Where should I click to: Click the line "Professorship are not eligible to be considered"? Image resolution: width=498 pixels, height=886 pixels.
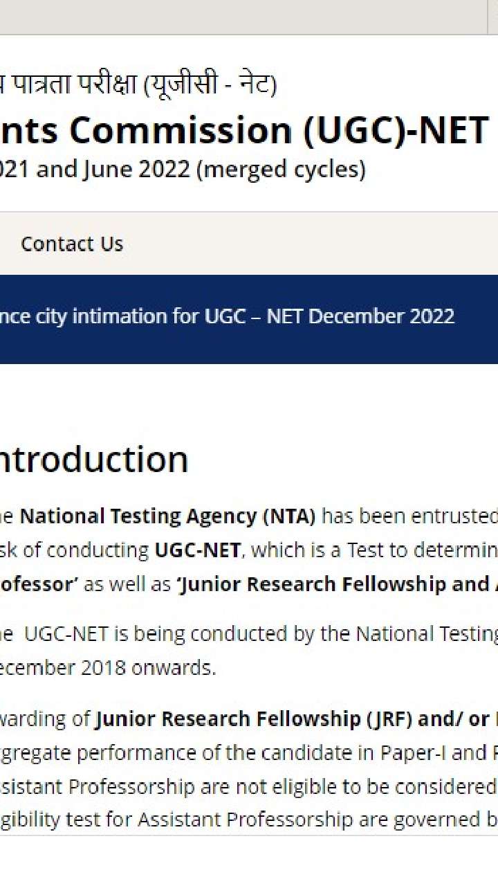click(x=249, y=786)
